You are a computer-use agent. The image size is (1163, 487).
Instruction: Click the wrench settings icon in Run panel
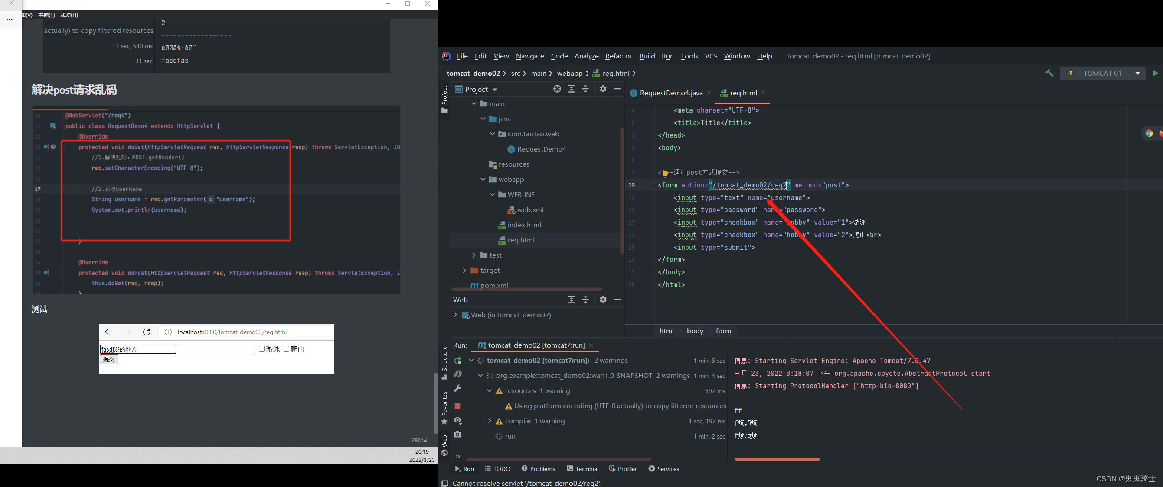[457, 388]
